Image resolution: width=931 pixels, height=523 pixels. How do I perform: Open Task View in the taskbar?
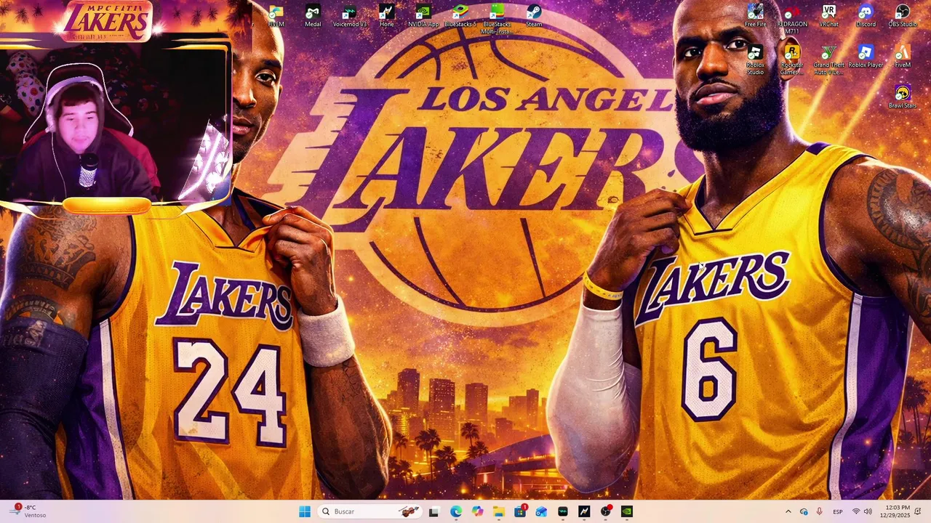(x=434, y=511)
